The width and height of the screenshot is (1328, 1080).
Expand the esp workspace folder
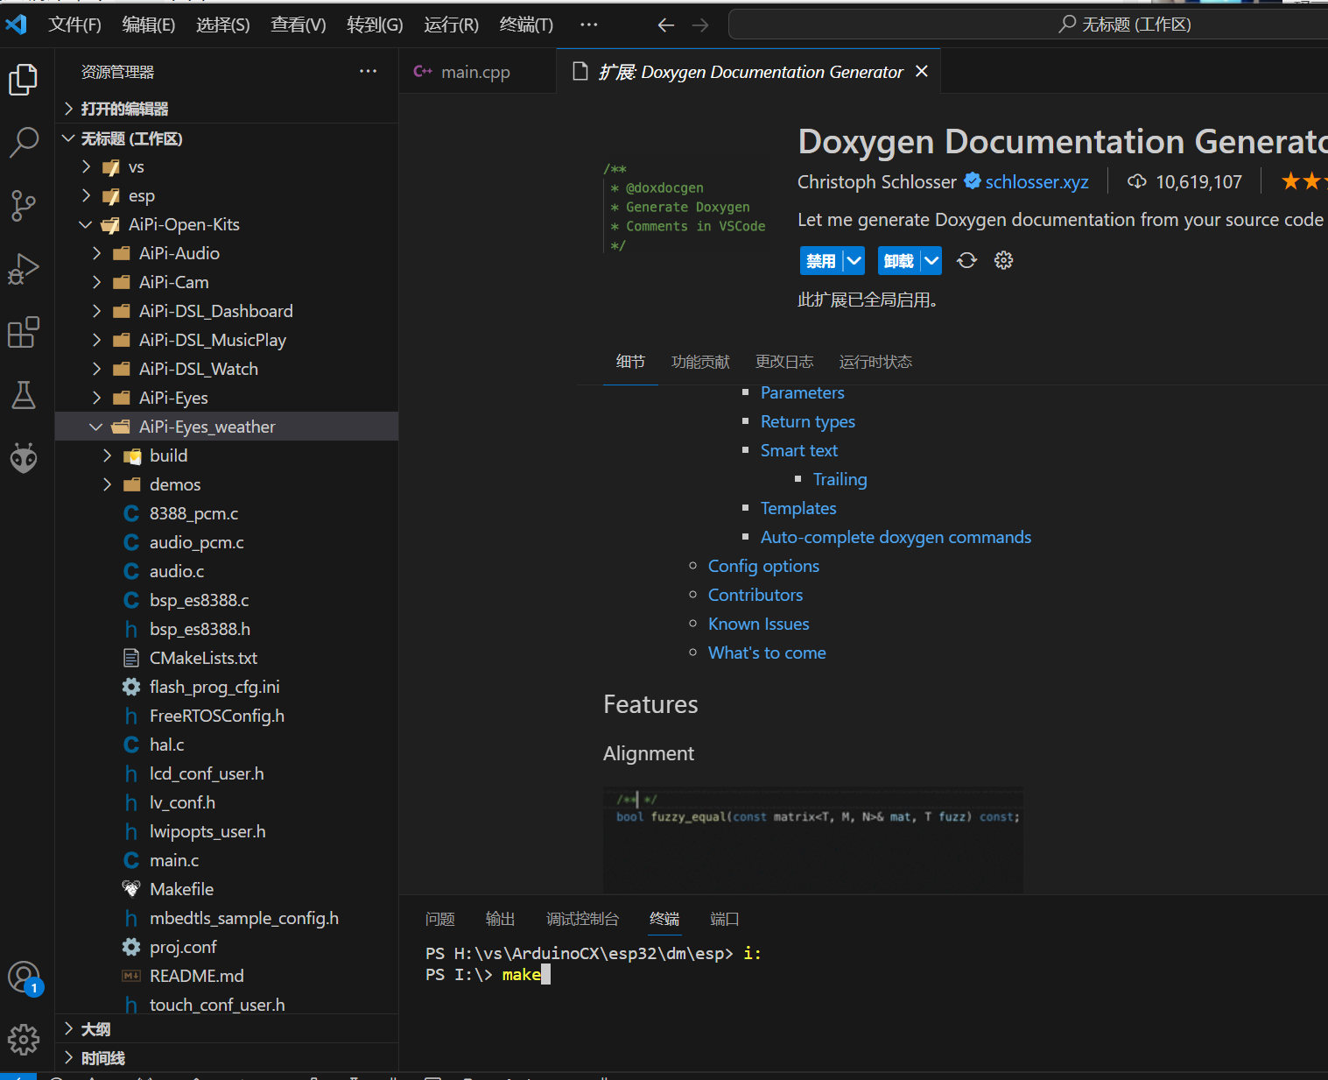click(227, 195)
